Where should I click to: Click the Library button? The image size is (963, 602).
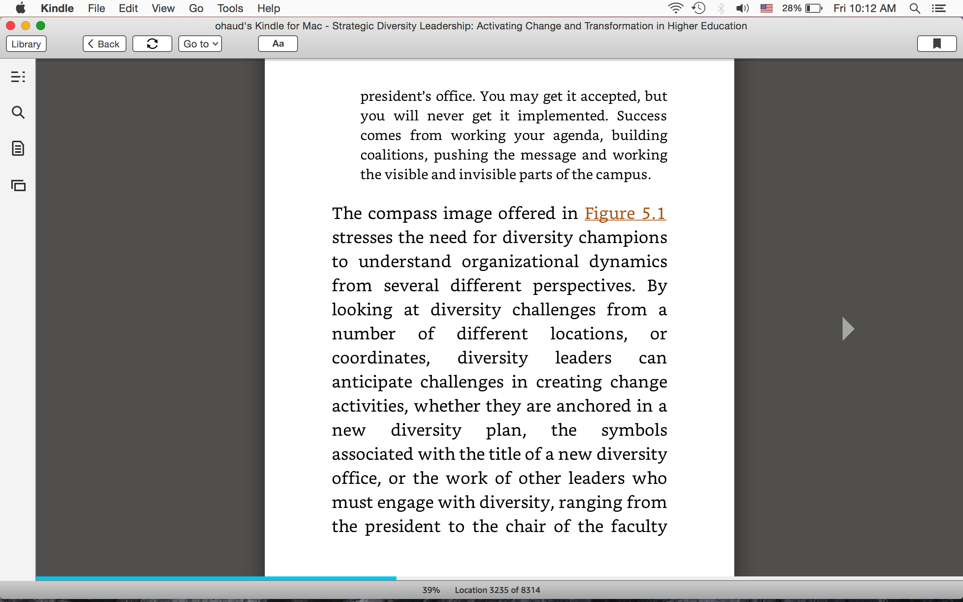pyautogui.click(x=26, y=44)
